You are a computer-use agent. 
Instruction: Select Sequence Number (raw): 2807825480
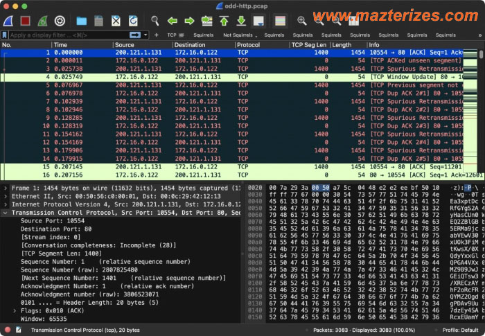(79, 269)
